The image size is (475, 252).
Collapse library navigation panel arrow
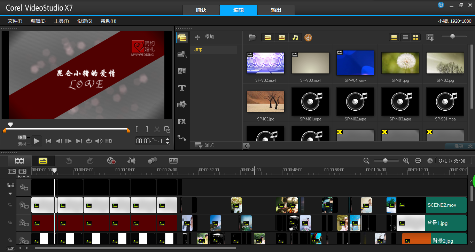[x=246, y=146]
